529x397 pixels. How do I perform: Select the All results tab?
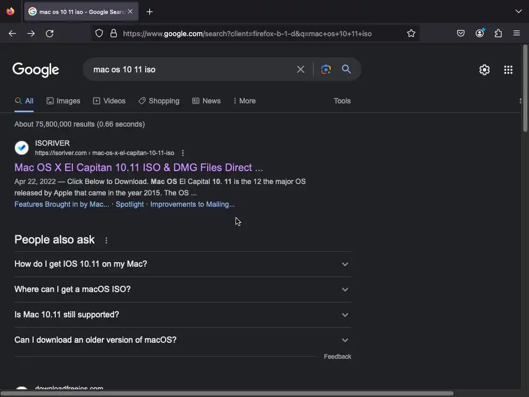pos(24,101)
